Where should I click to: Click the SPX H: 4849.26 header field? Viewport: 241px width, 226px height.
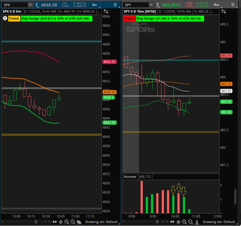pos(86,12)
